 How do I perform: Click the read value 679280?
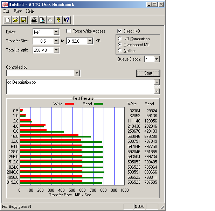point(151,136)
